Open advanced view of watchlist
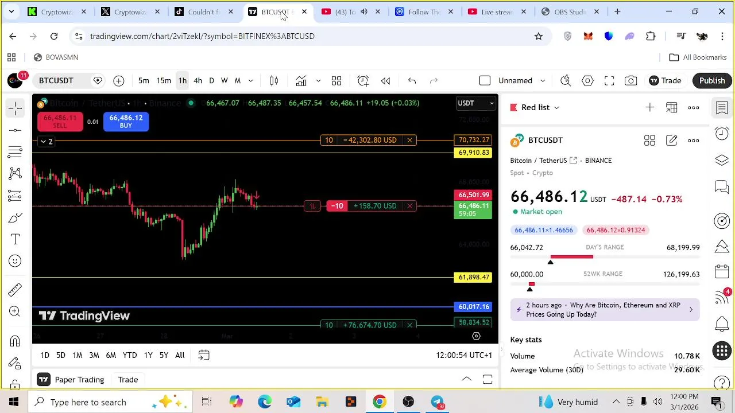 [x=671, y=107]
